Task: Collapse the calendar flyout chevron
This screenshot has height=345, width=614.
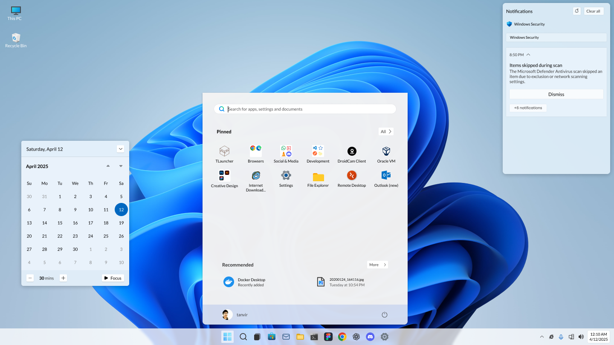Action: [x=121, y=148]
